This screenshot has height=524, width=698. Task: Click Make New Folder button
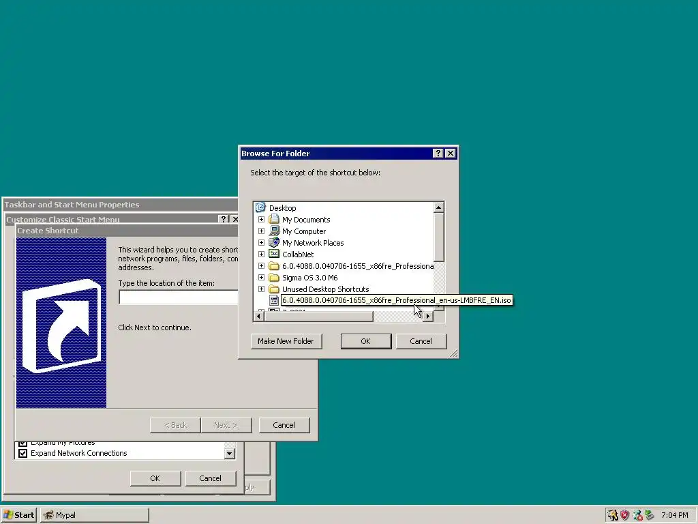(286, 341)
